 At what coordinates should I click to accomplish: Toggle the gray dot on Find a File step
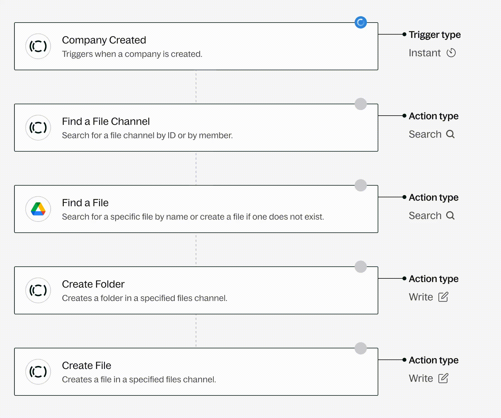[x=361, y=185]
